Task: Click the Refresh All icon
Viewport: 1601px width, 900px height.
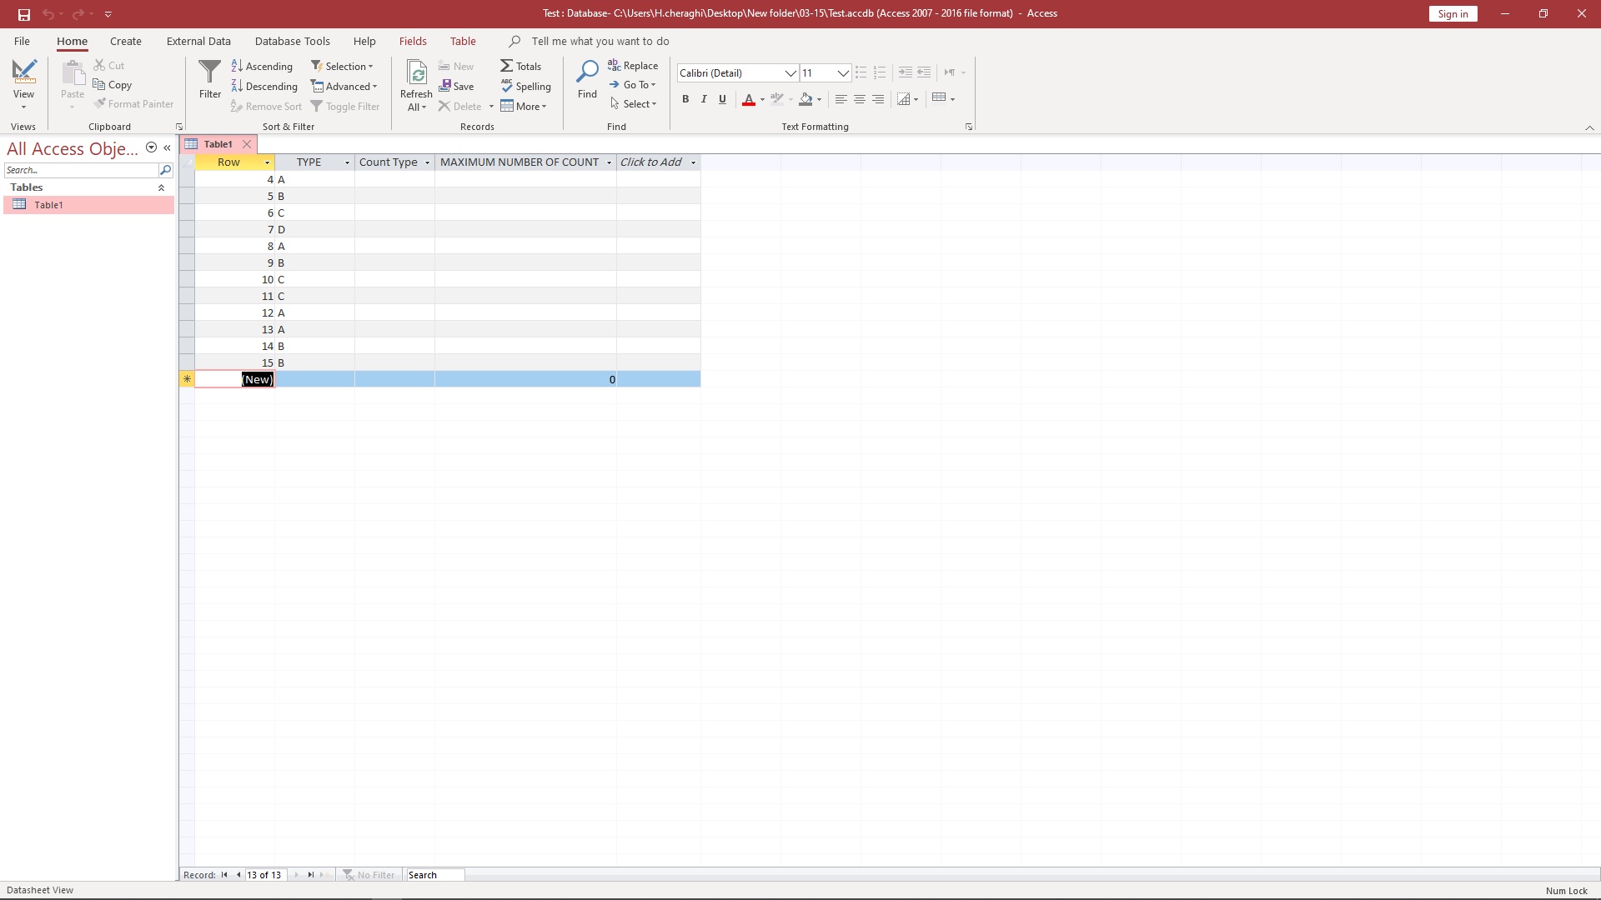Action: 416,73
